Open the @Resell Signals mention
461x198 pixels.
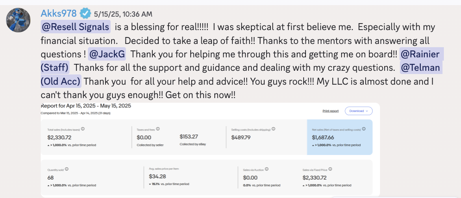(x=75, y=26)
